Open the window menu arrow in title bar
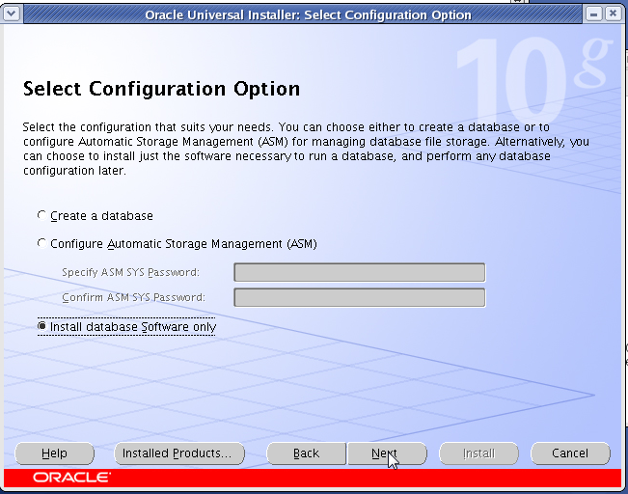 [x=12, y=14]
